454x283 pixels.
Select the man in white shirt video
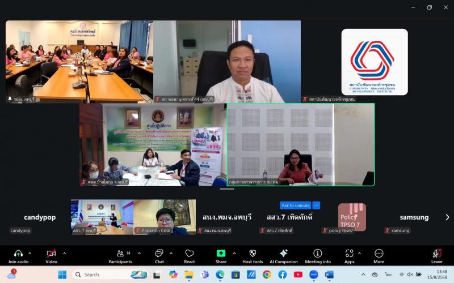(227, 62)
